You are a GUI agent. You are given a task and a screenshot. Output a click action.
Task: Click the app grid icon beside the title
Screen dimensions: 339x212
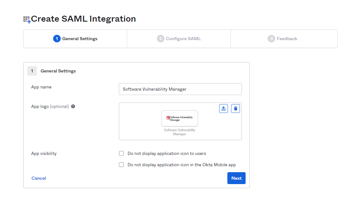(x=27, y=19)
